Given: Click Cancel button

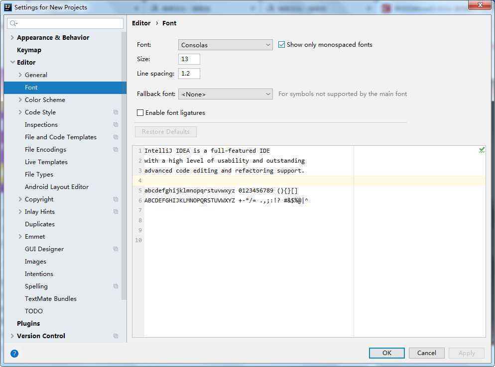Looking at the screenshot, I should (x=426, y=353).
